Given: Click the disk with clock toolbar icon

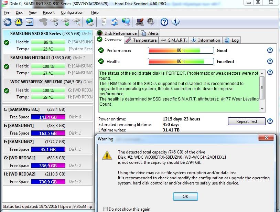Looking at the screenshot, I should pos(54,22).
